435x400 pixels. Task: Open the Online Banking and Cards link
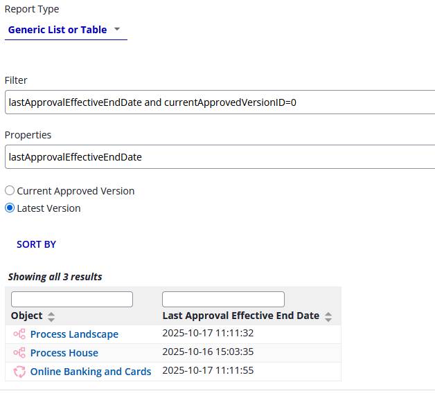pyautogui.click(x=91, y=372)
